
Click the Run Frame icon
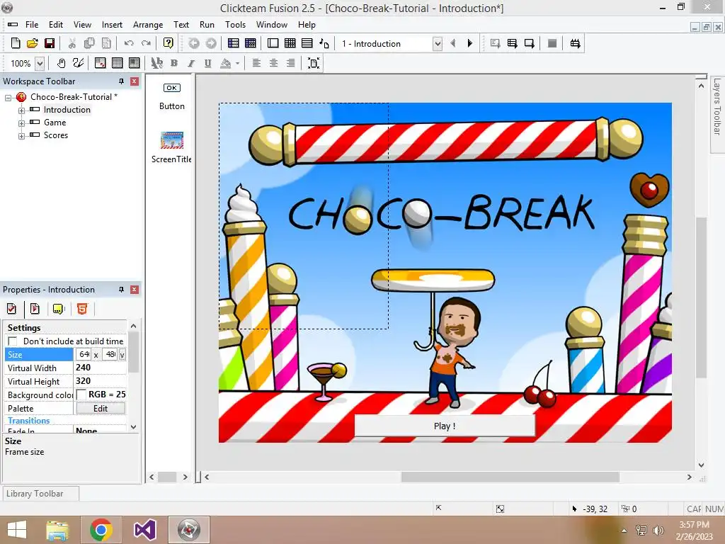[x=530, y=43]
